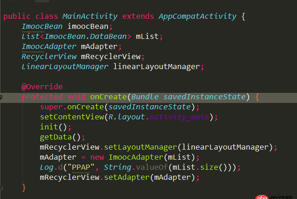Click the init() method call
This screenshot has width=297, height=199.
pos(53,127)
